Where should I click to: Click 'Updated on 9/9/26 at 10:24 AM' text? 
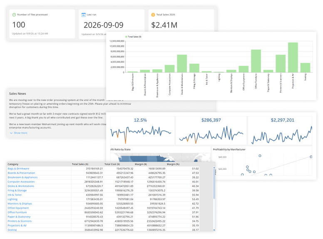pyautogui.click(x=30, y=34)
